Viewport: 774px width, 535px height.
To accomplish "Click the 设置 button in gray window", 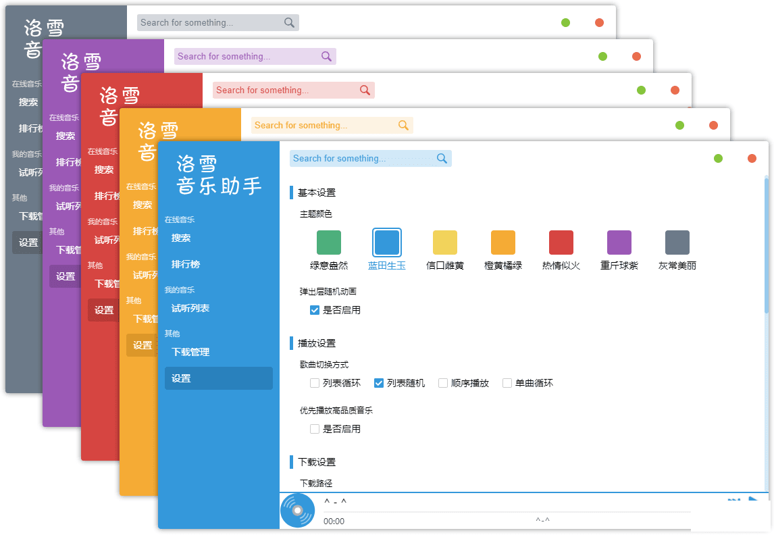I will pos(28,243).
